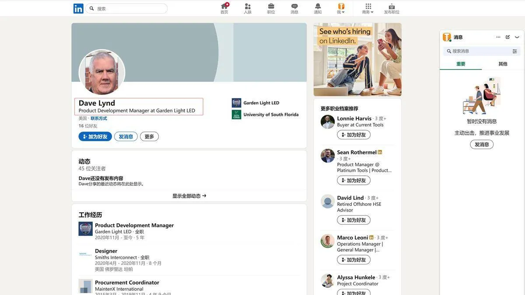Add Sean Rothermel as connection

[353, 180]
